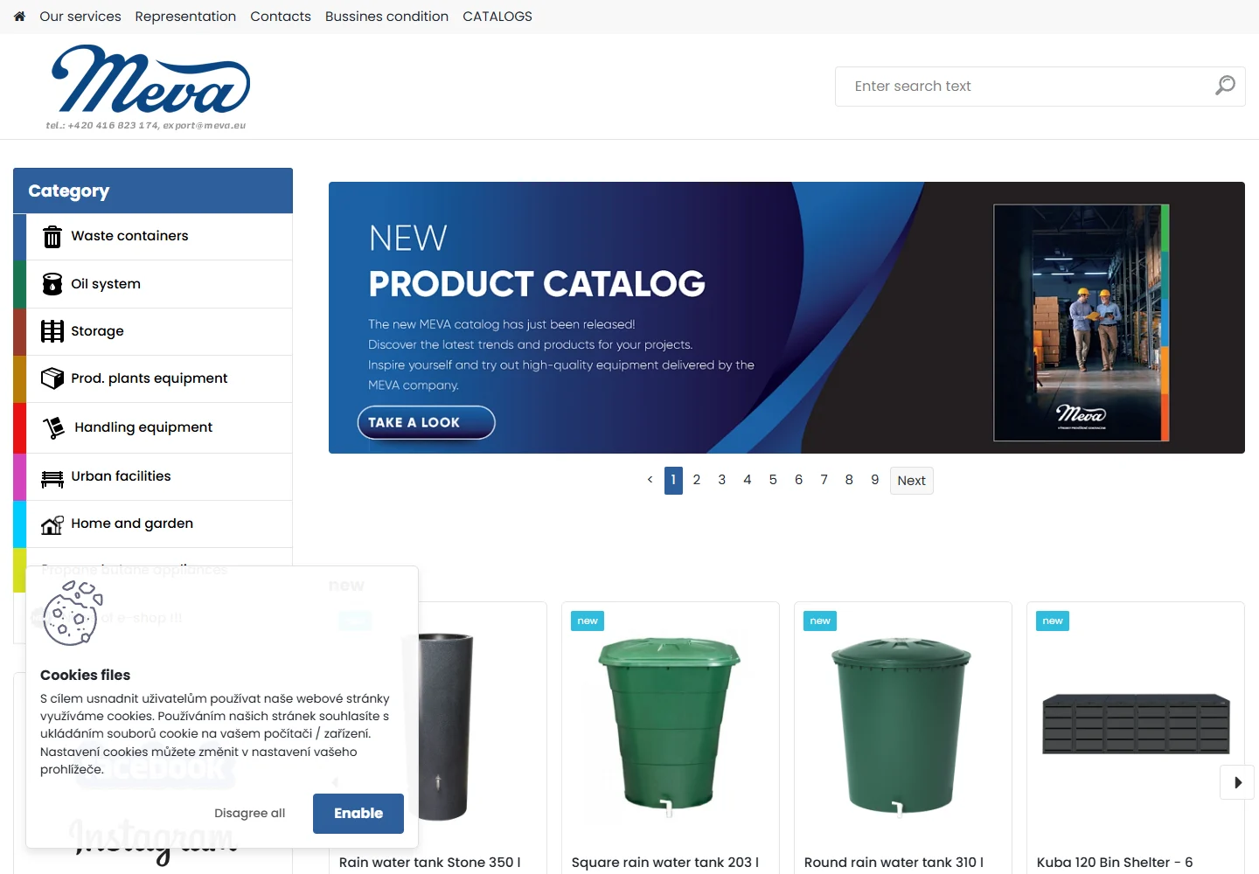Select the Handling equipment hand truck icon
The height and width of the screenshot is (874, 1259).
tap(54, 427)
